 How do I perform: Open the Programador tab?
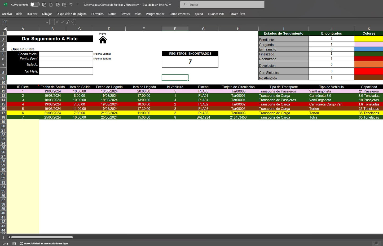pos(155,14)
